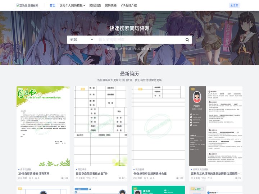
Task: Click the 应届生简历模板 category link
Action: tap(200, 170)
